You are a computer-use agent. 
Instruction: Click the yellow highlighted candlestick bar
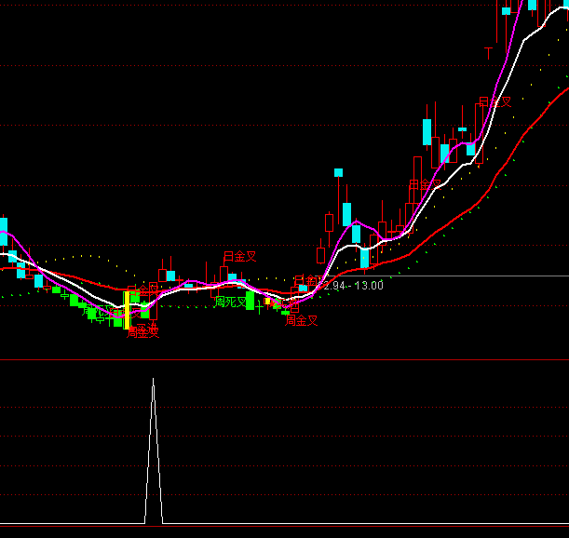[127, 310]
